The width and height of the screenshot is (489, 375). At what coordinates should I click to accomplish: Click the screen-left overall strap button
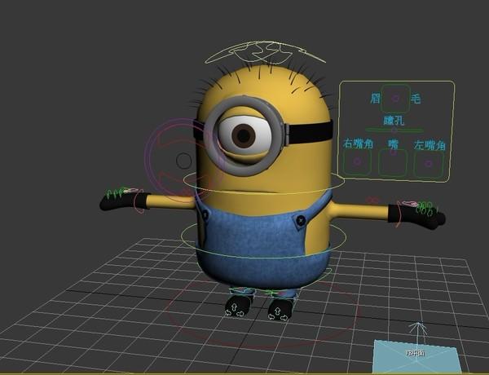[x=205, y=214]
